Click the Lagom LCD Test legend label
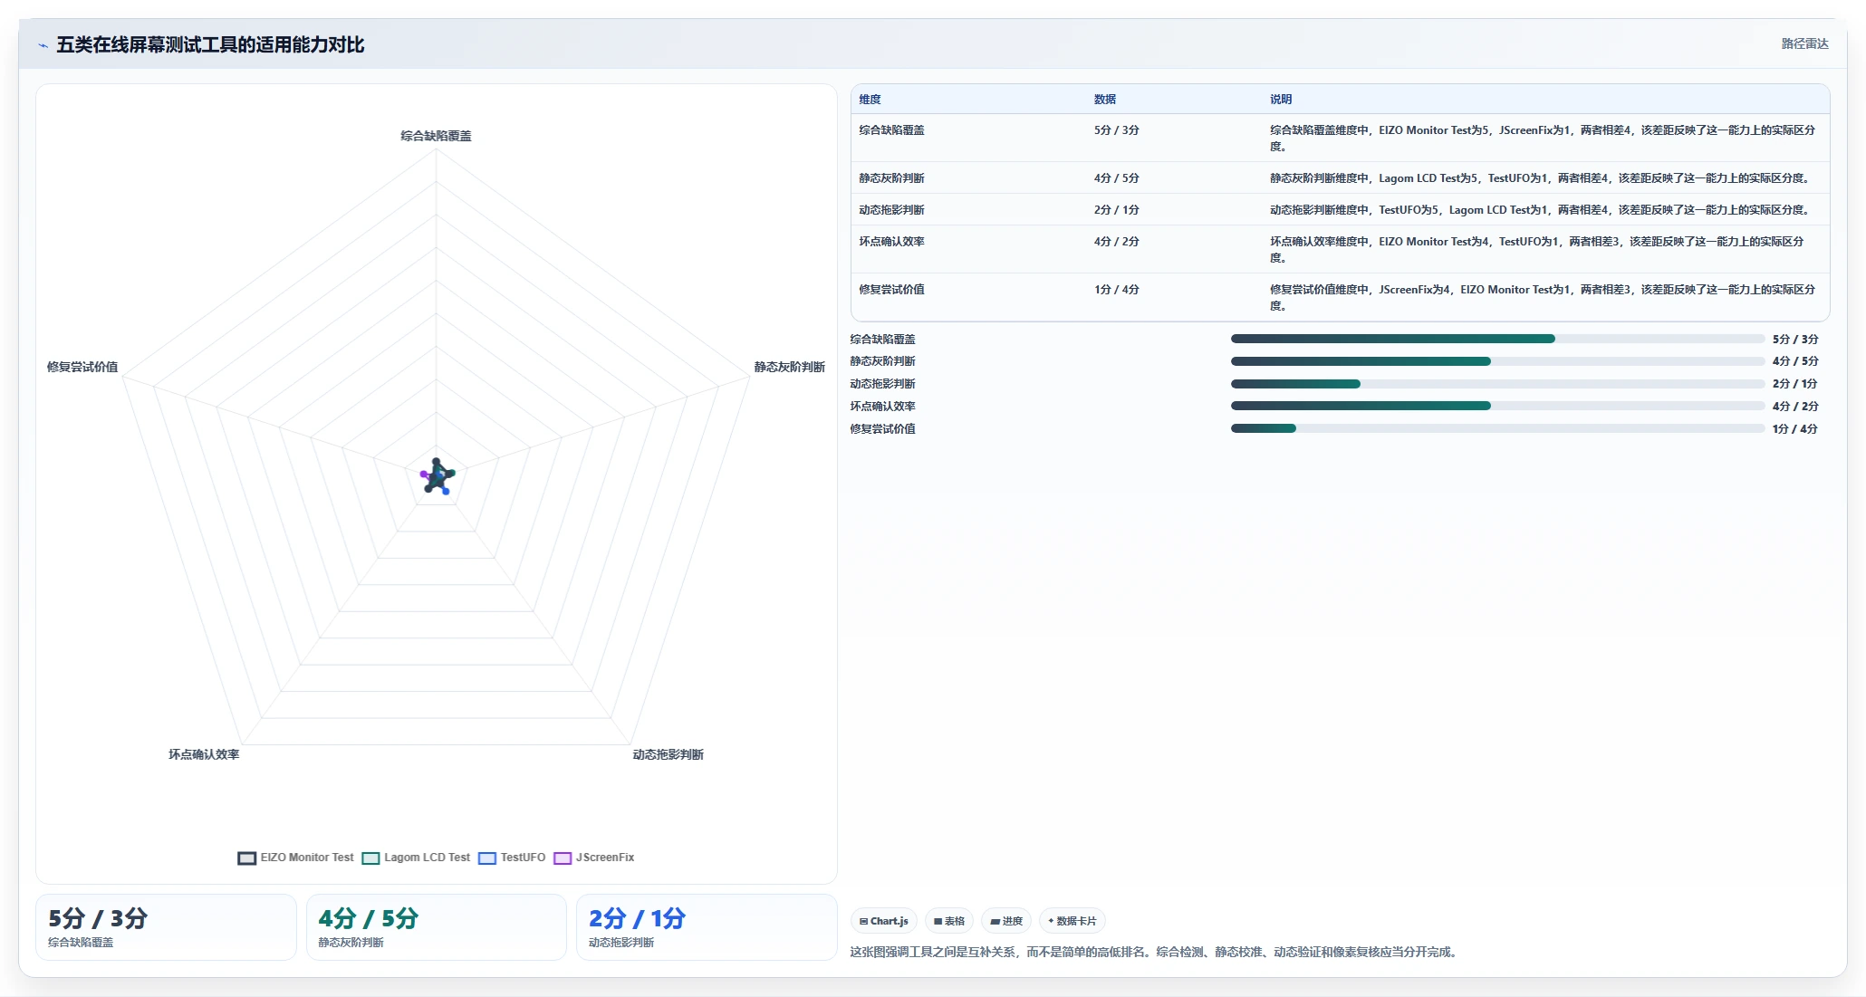1866x997 pixels. [x=427, y=858]
